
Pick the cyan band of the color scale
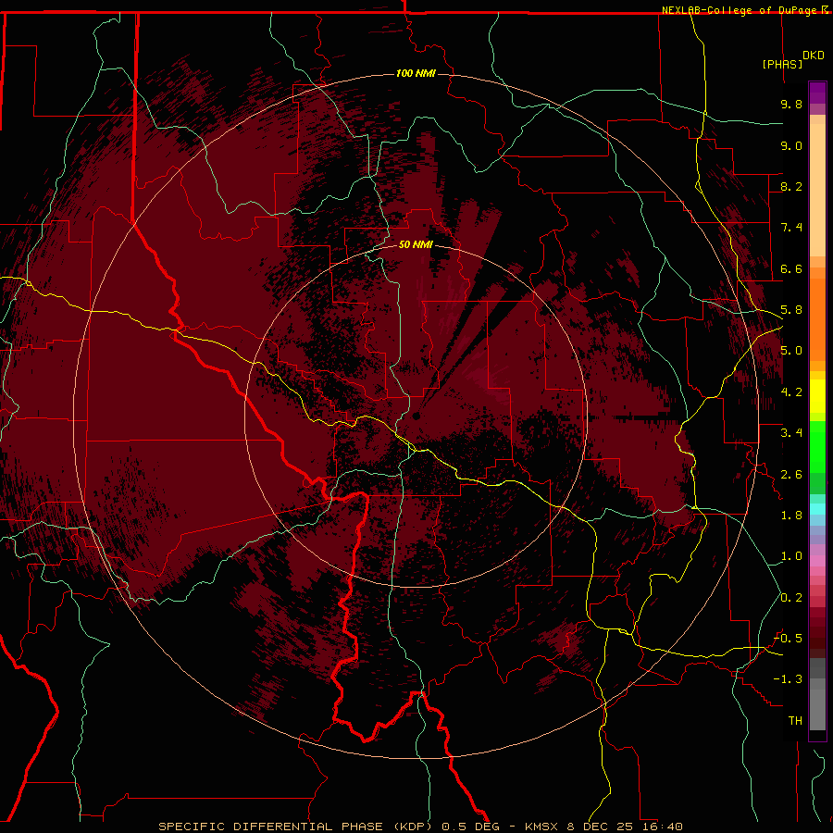point(817,509)
